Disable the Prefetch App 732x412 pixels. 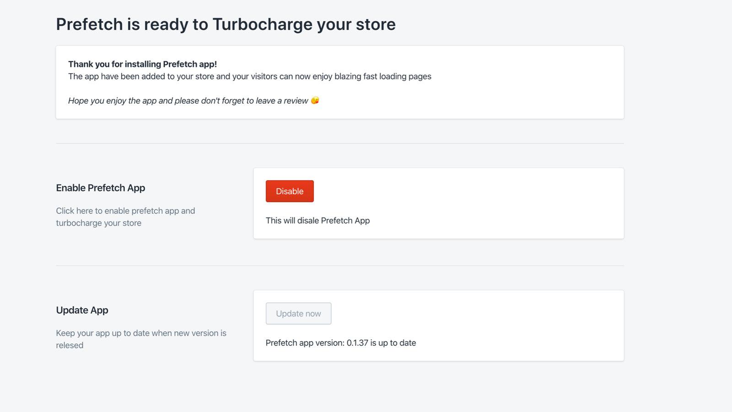pyautogui.click(x=289, y=191)
